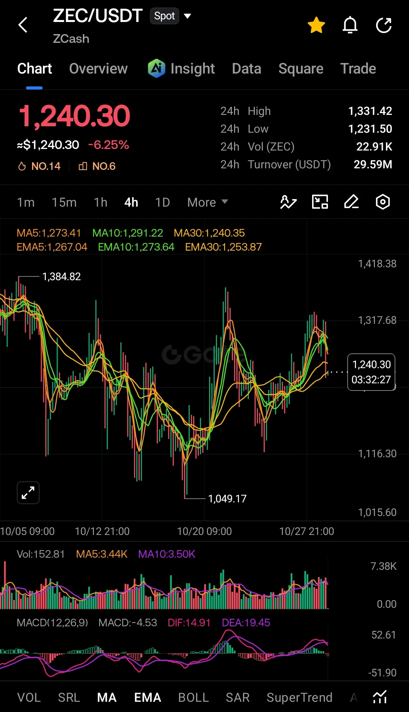Toggle the BOLL indicator

coord(194,697)
